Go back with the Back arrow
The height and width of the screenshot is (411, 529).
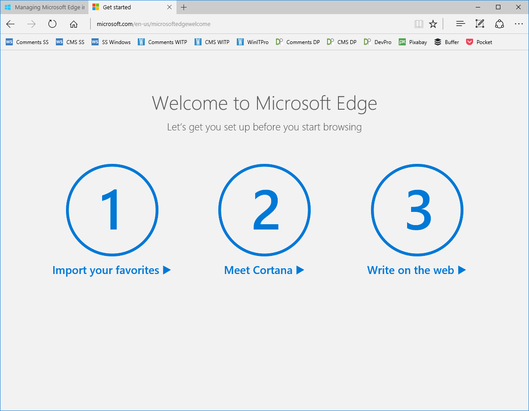(11, 24)
